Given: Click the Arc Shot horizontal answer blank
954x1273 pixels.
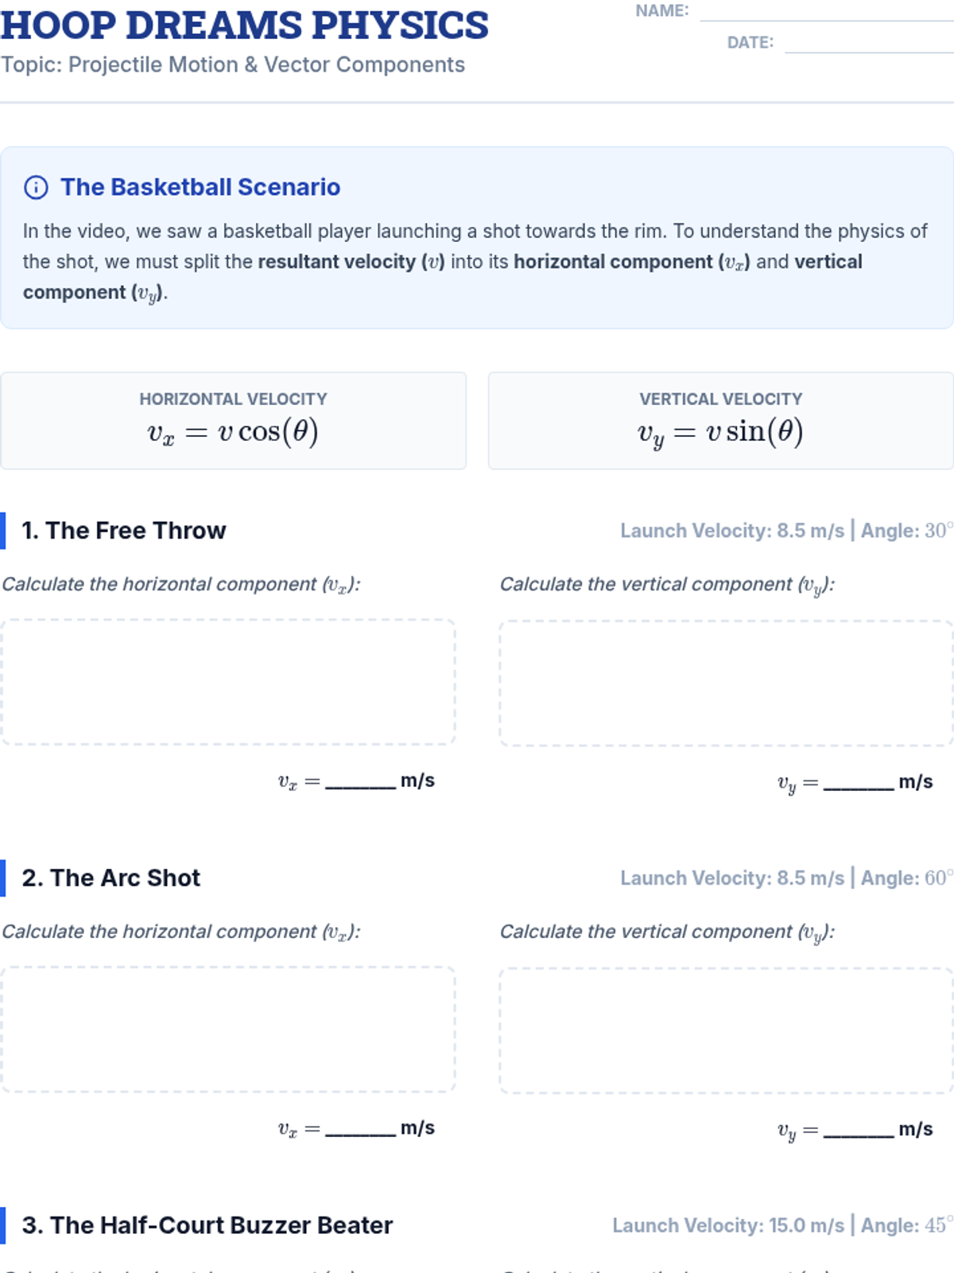Looking at the screenshot, I should coord(360,1129).
